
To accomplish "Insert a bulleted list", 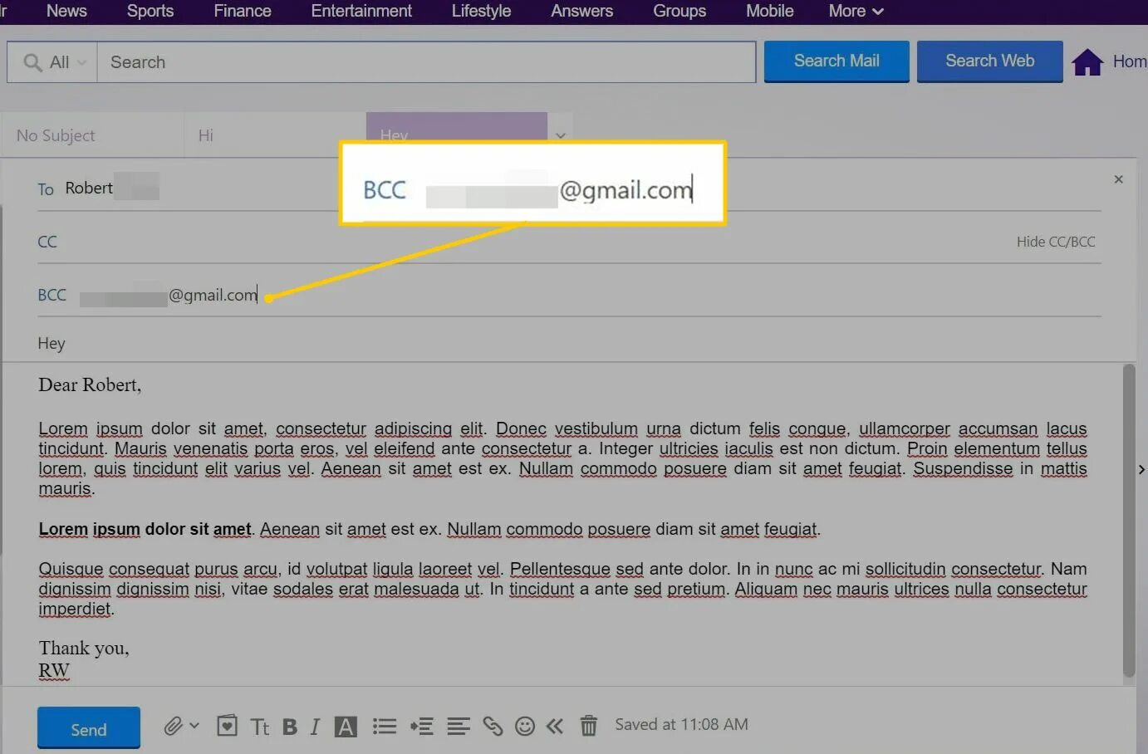I will pos(384,727).
